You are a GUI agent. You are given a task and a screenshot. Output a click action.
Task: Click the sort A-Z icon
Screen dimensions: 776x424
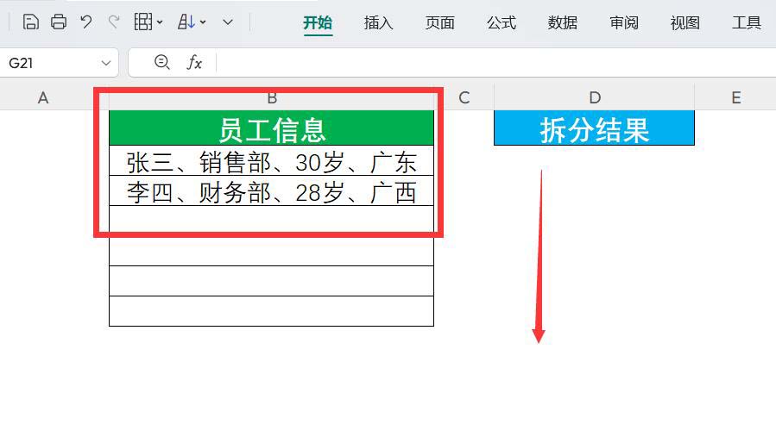[x=186, y=22]
